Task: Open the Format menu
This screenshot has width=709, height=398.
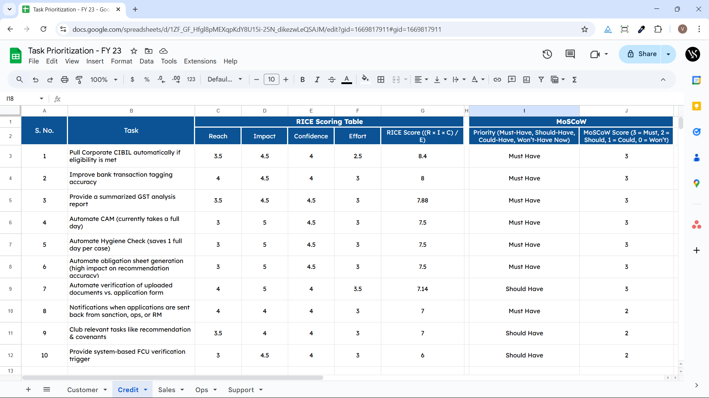Action: tap(122, 61)
